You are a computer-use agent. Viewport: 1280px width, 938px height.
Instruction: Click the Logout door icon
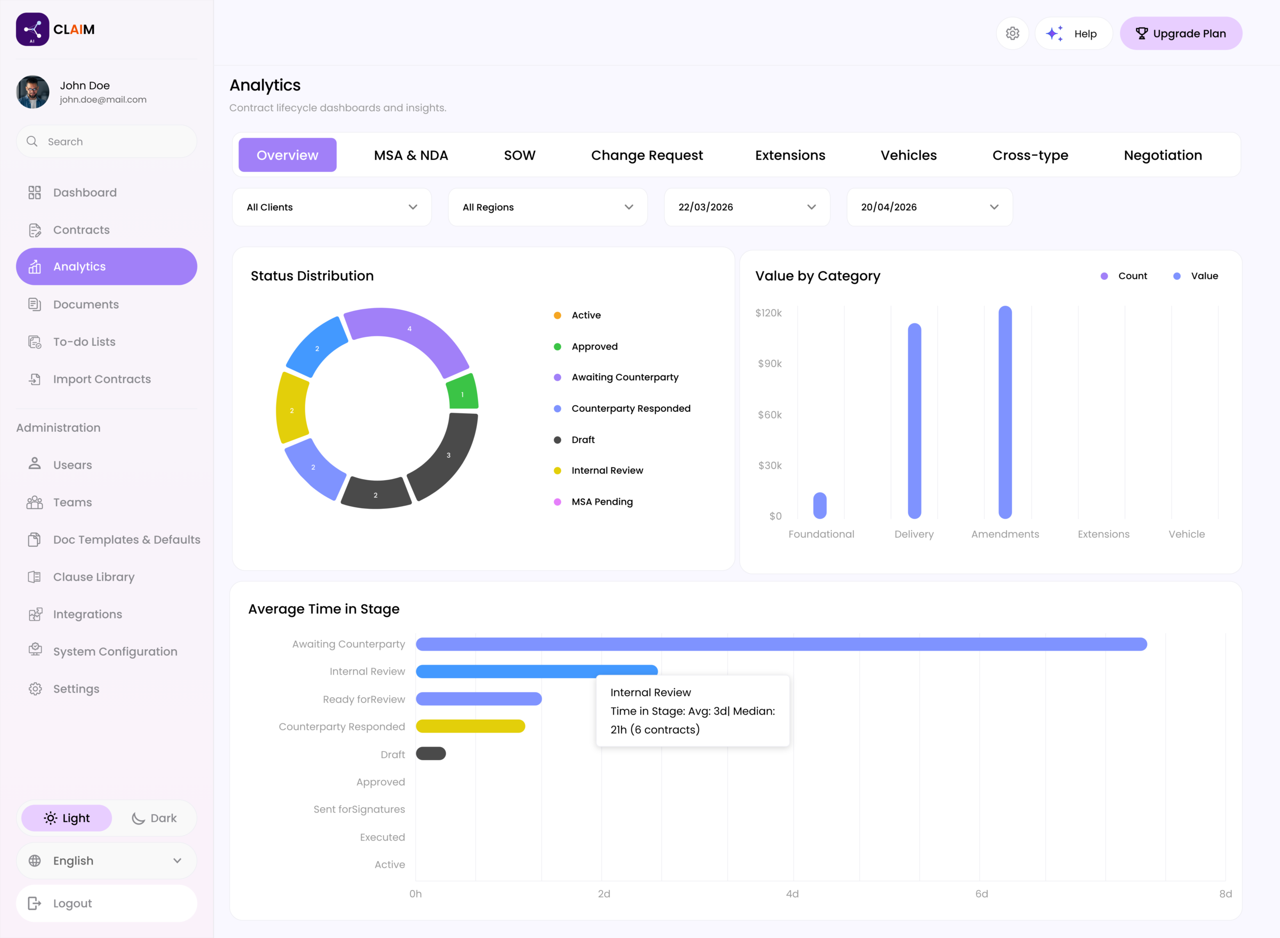34,904
